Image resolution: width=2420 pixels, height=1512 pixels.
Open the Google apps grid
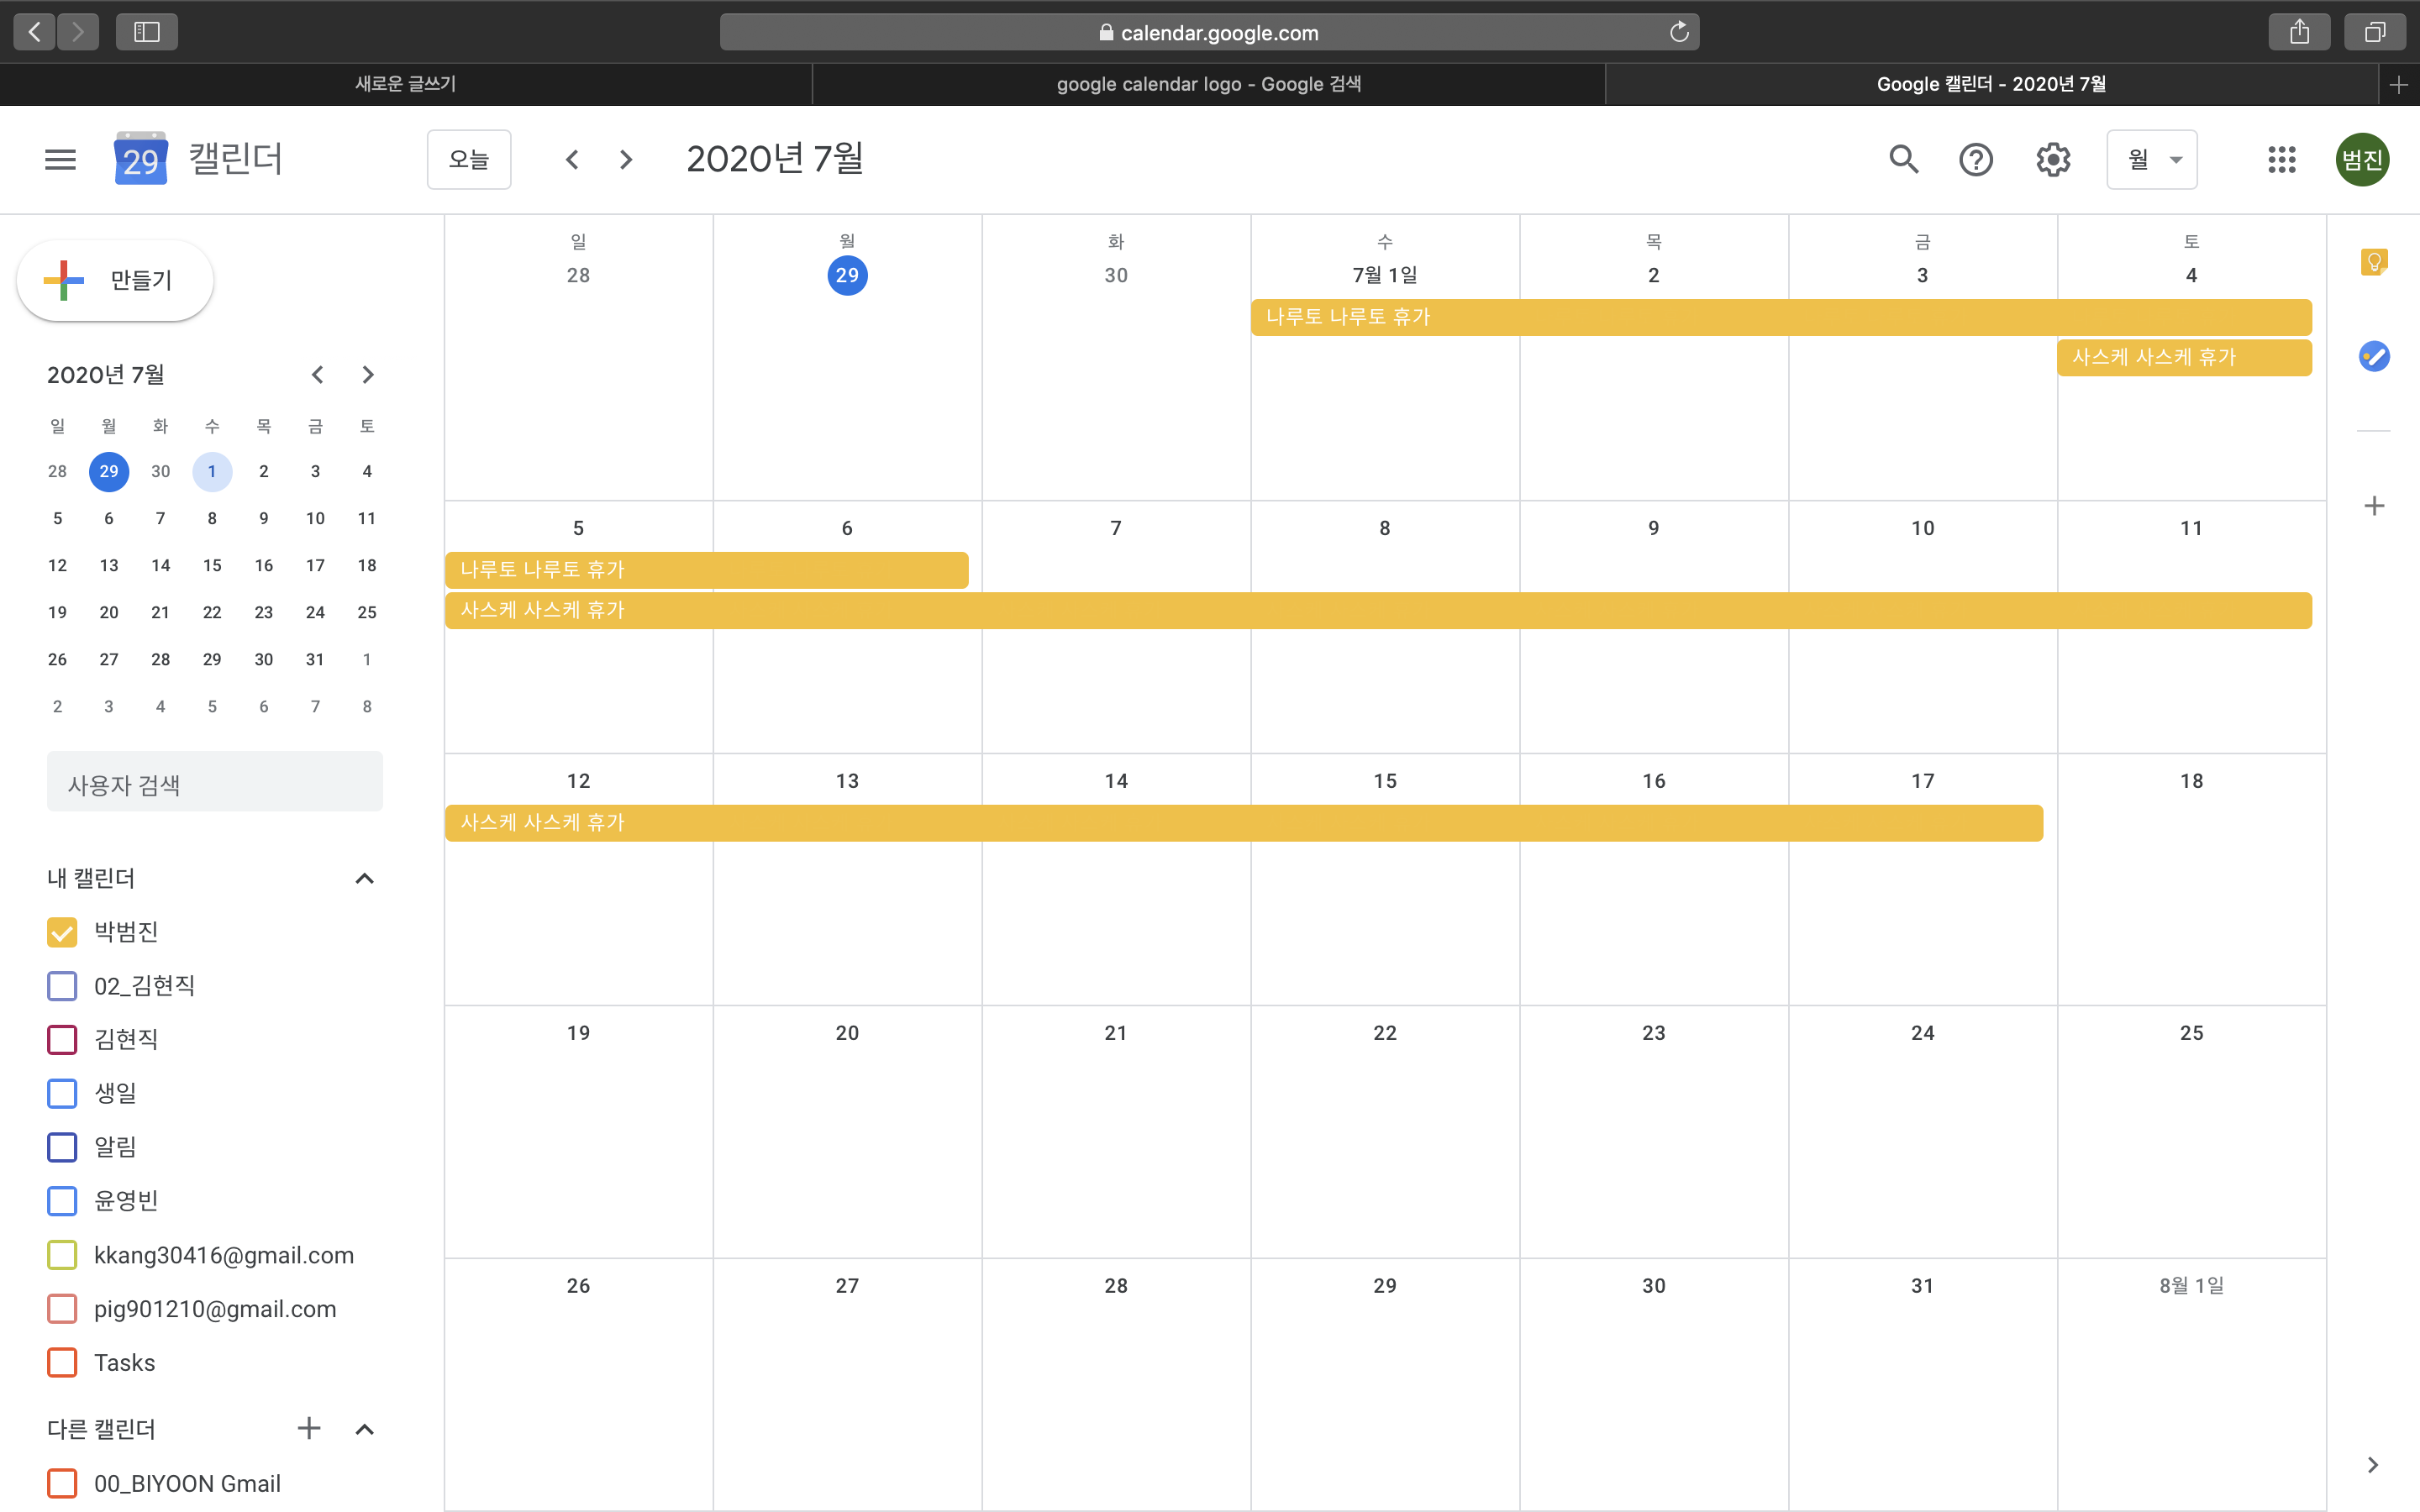(x=2282, y=159)
